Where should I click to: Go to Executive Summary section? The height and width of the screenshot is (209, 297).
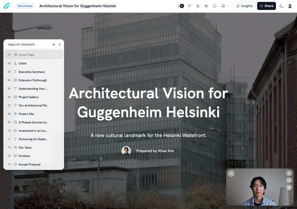(32, 72)
